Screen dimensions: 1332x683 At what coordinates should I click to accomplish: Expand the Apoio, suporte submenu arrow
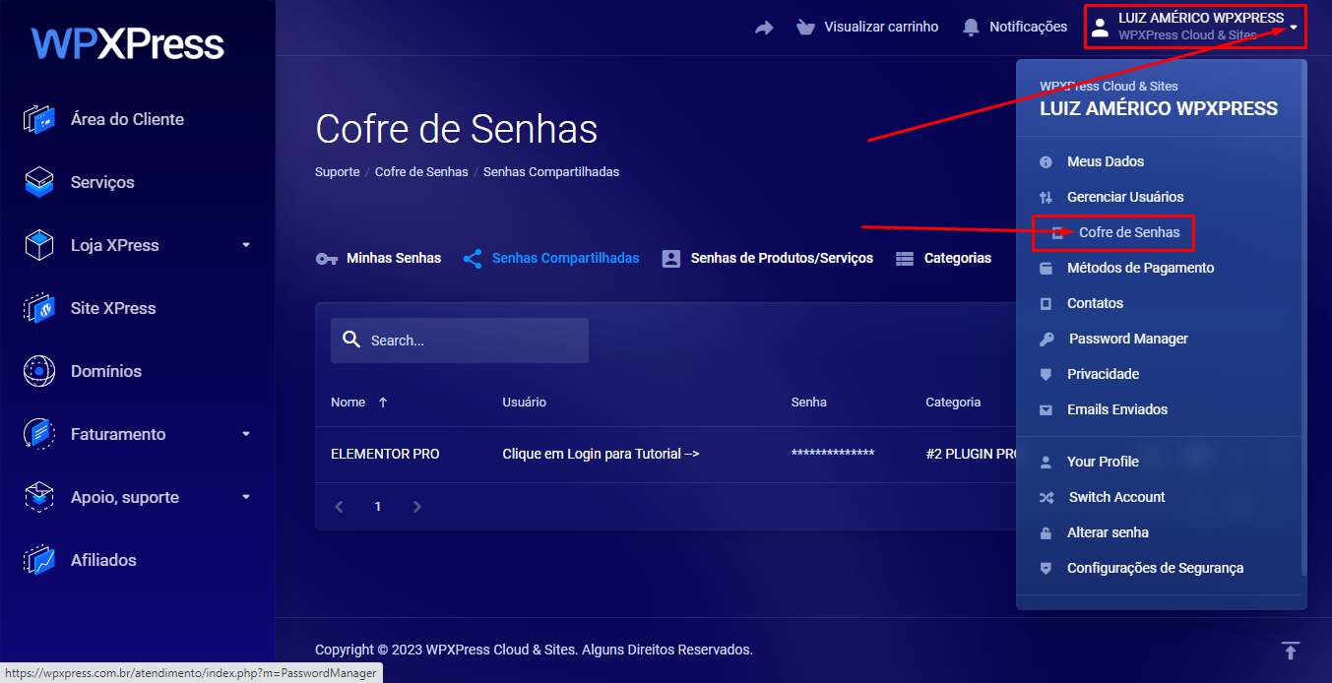coord(246,497)
